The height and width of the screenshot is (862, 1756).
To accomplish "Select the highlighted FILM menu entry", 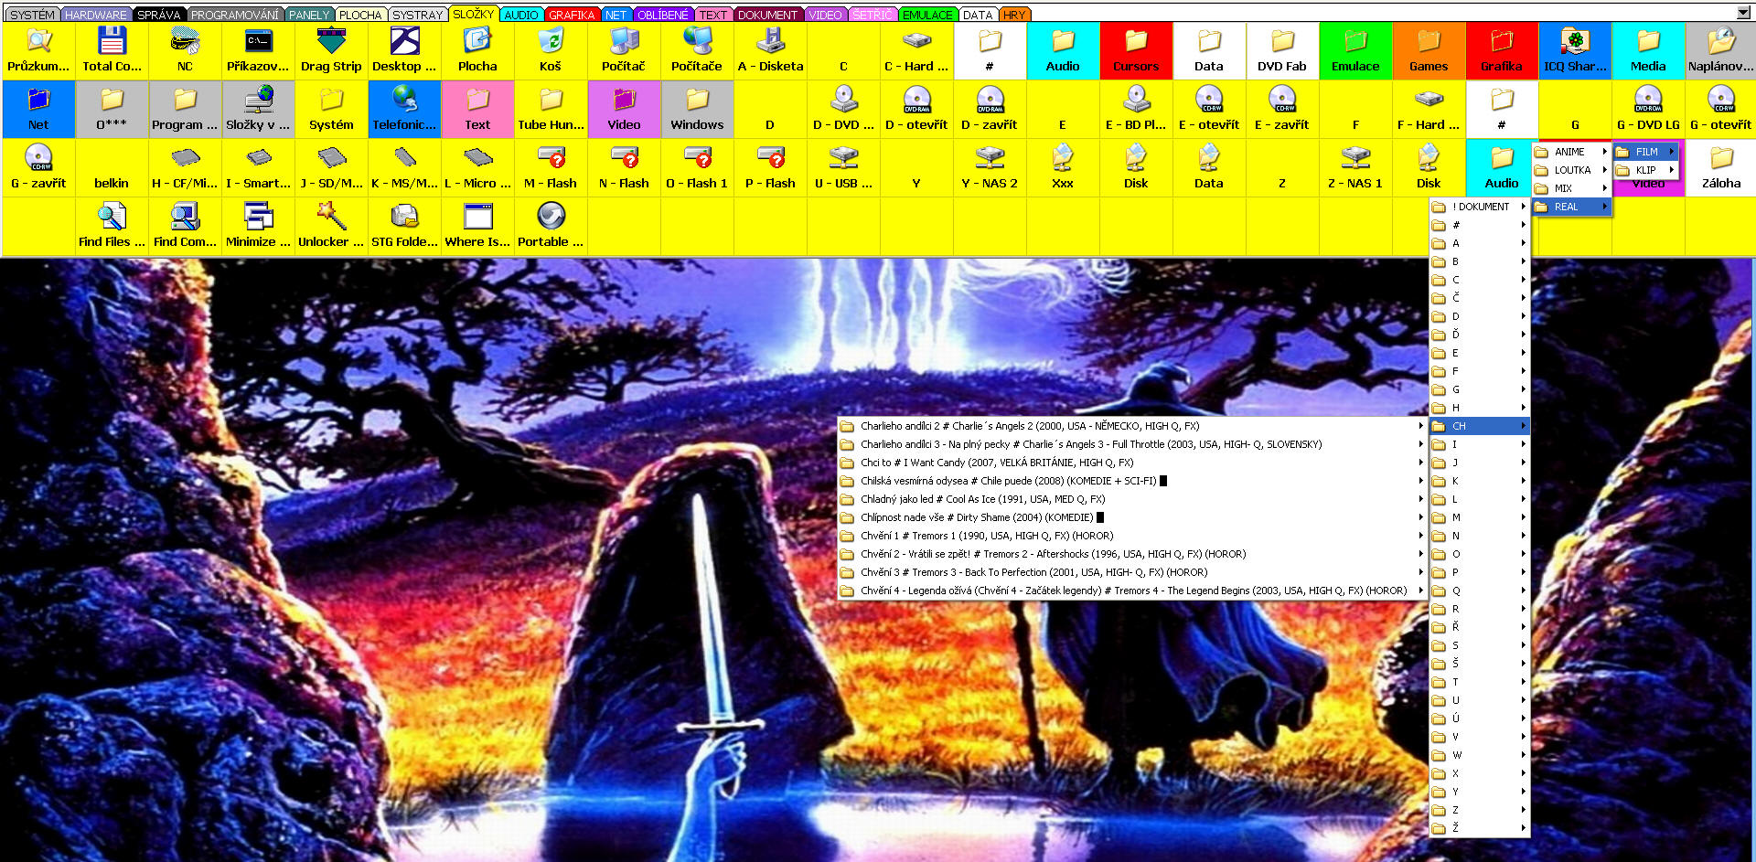I will [1646, 152].
